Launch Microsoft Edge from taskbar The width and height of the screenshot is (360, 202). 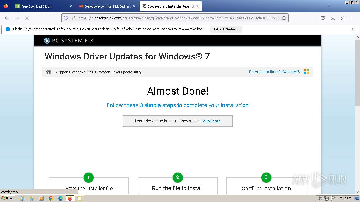coord(60,198)
